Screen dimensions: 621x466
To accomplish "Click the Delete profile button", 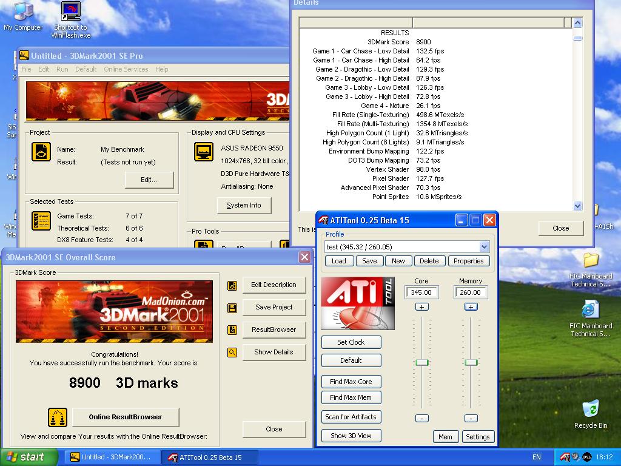I will (x=429, y=261).
